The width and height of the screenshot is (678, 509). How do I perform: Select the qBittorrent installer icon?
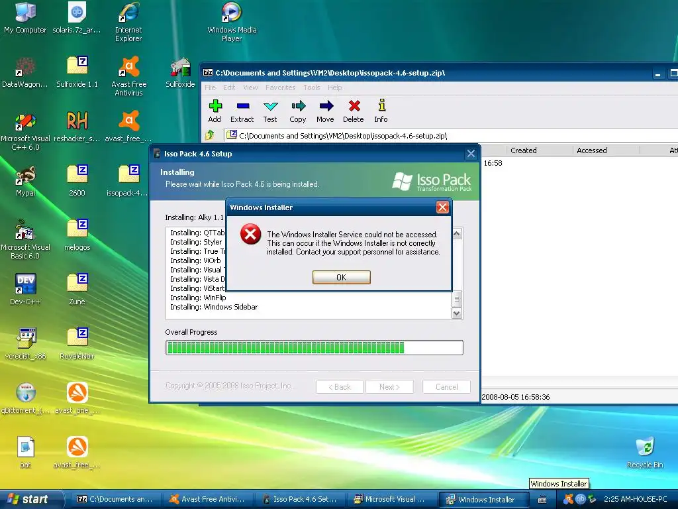click(26, 398)
